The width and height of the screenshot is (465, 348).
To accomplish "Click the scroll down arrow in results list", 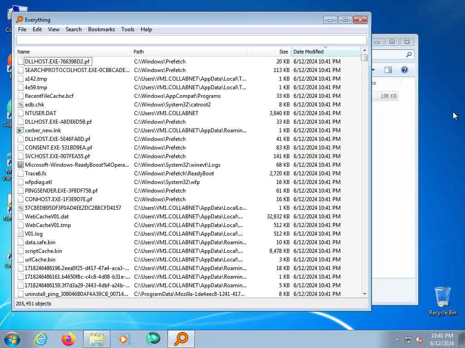I will [x=365, y=294].
